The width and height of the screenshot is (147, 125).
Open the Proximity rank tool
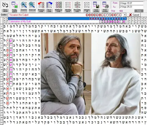(x=77, y=5)
